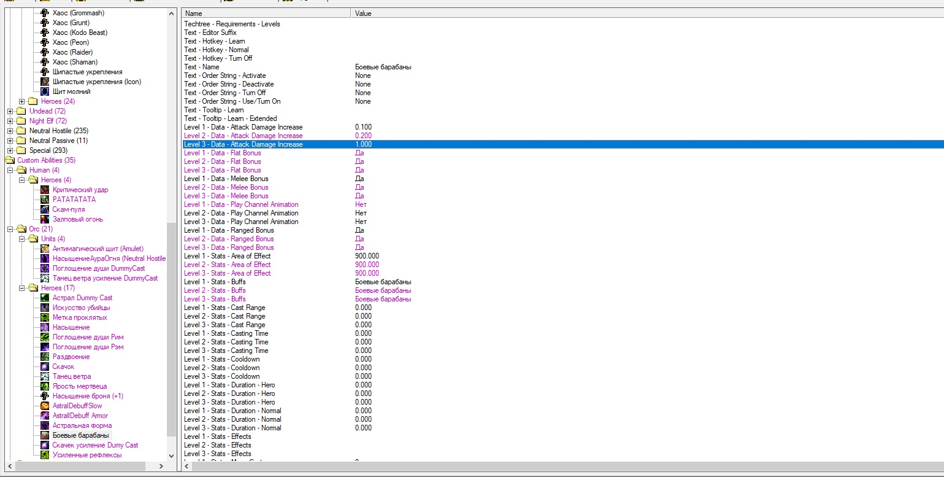
Task: Click the Искусство убийцы ability icon
Action: [x=45, y=308]
